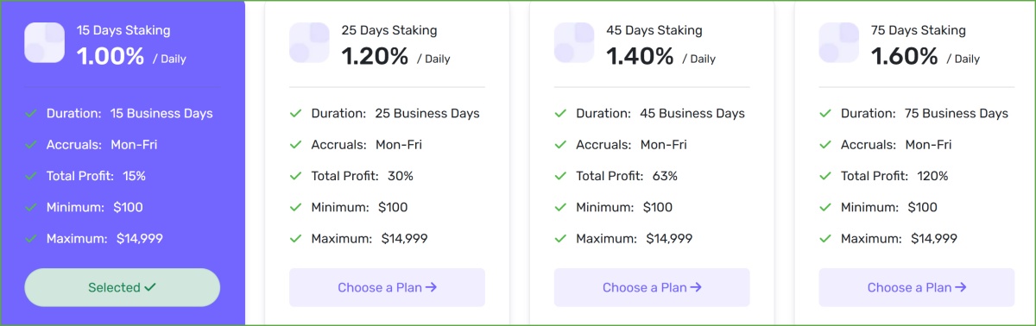
Task: Click the 45 Days Staking plan icon
Action: coord(575,42)
